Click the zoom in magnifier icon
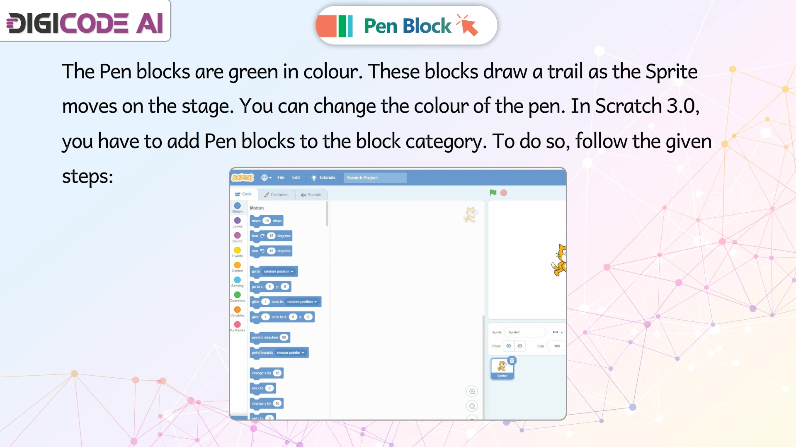796x447 pixels. click(472, 392)
